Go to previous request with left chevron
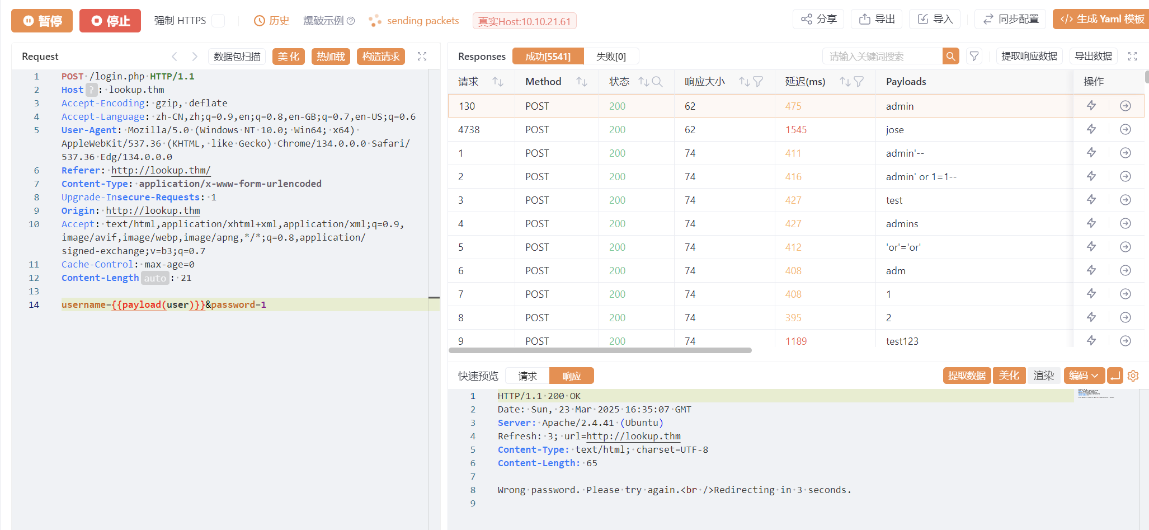The image size is (1149, 530). [174, 57]
